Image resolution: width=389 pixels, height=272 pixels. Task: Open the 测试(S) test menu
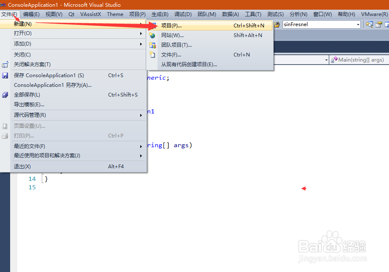click(x=275, y=14)
